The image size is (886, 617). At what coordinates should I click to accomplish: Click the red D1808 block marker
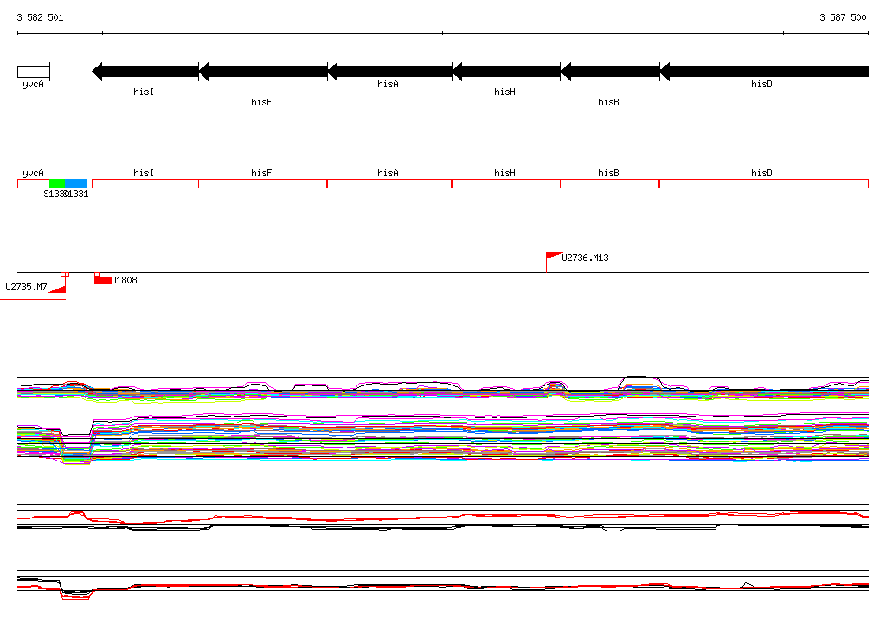click(103, 279)
